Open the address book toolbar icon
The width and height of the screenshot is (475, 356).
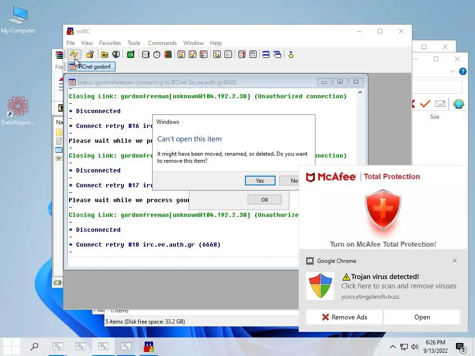145,55
